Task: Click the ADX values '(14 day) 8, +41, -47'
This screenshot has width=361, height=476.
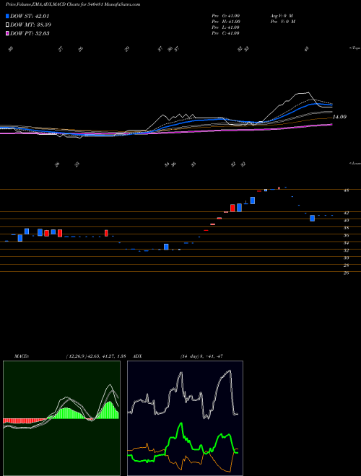Action: pos(201,356)
